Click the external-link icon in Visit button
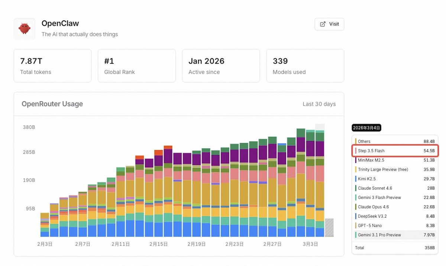Viewport: 446px width, 266px height. point(323,24)
